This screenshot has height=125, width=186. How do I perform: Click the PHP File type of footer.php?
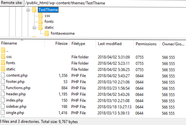click(x=79, y=82)
